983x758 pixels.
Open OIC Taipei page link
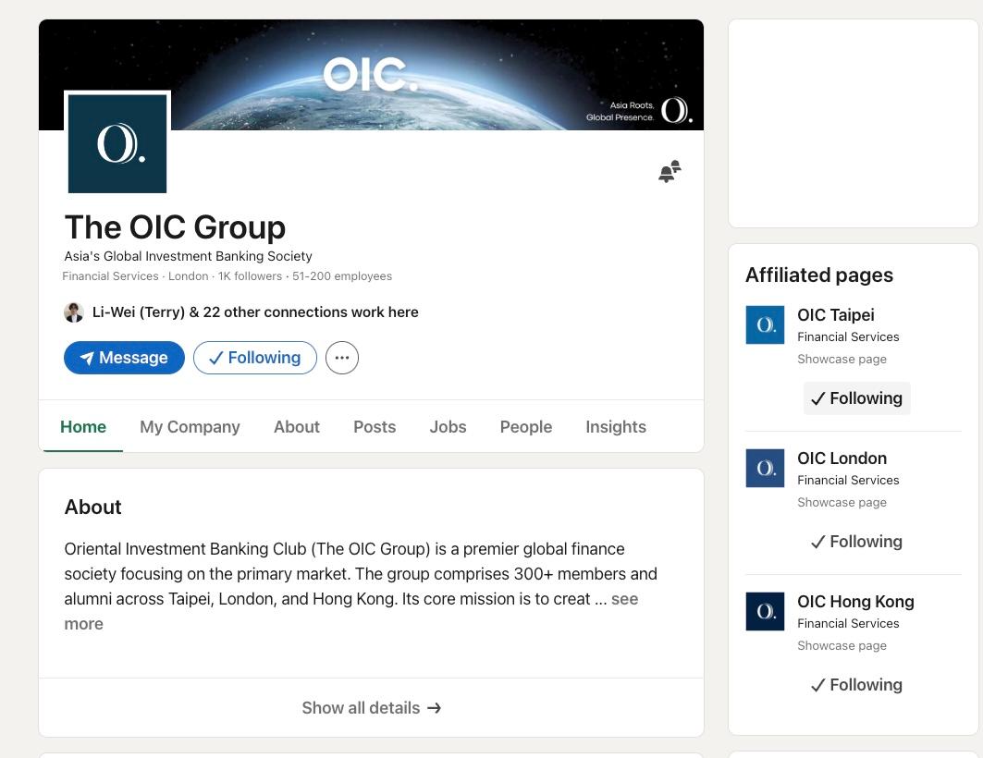(836, 315)
